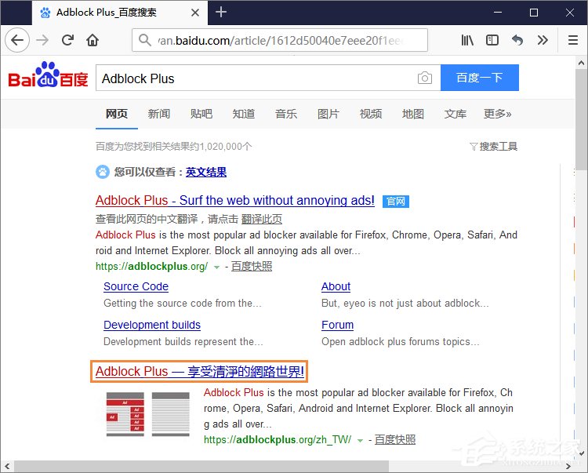588x473 pixels.
Task: Open the 贴吧 tab
Action: (x=201, y=113)
